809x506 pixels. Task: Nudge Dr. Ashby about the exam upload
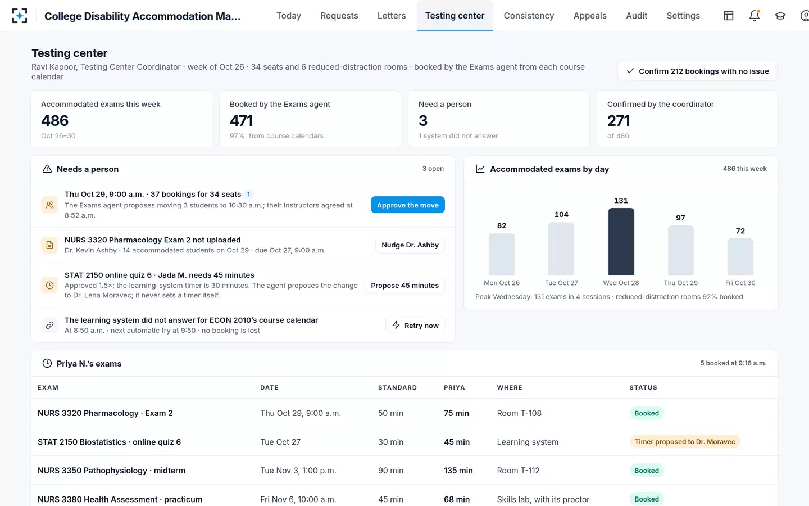[x=410, y=245]
